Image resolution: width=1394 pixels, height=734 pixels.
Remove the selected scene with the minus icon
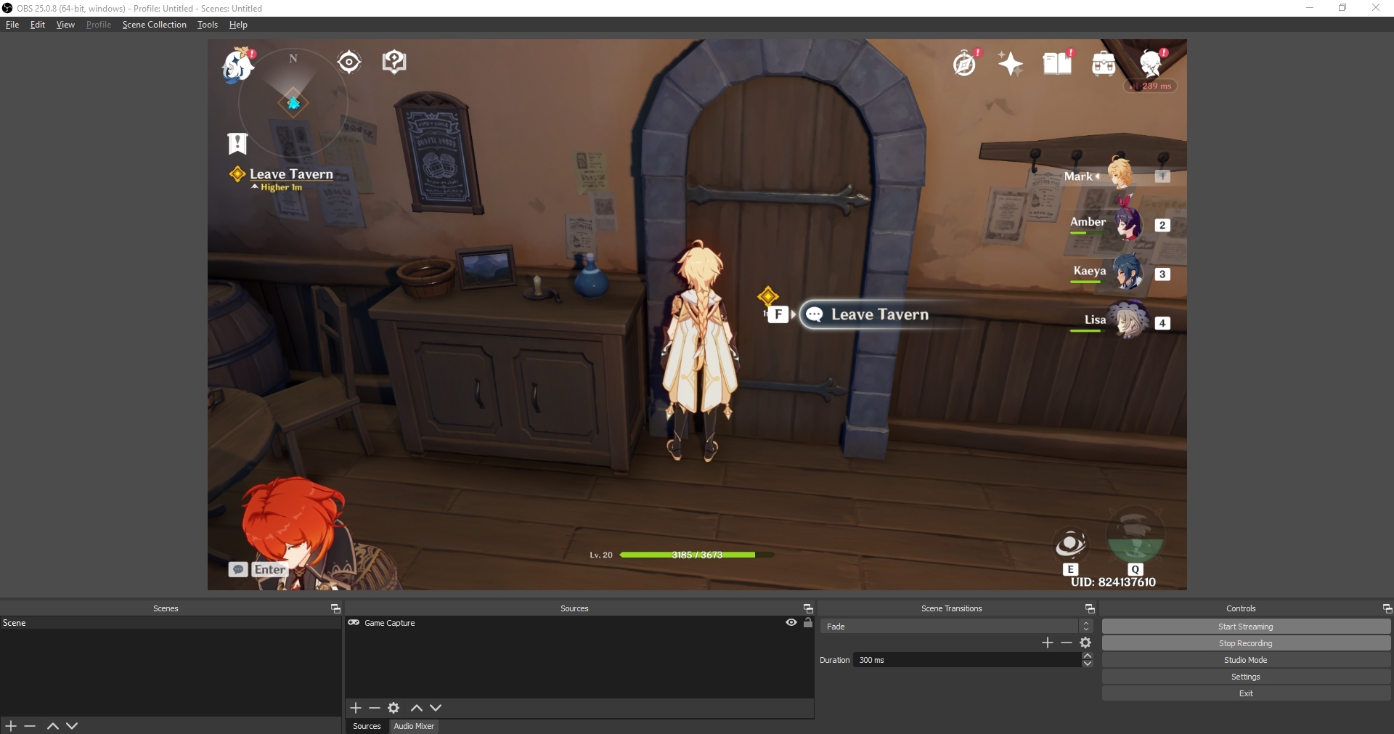[x=30, y=726]
